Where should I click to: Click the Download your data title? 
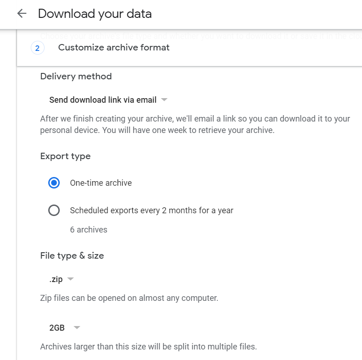pyautogui.click(x=95, y=14)
